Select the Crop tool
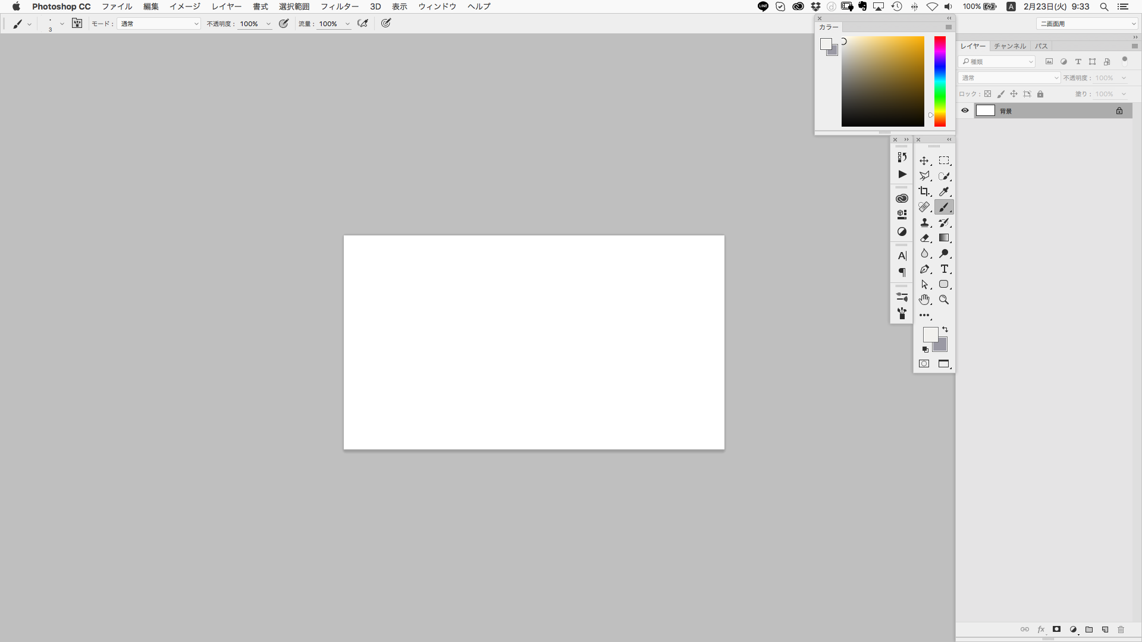Viewport: 1142px width, 642px height. point(924,191)
